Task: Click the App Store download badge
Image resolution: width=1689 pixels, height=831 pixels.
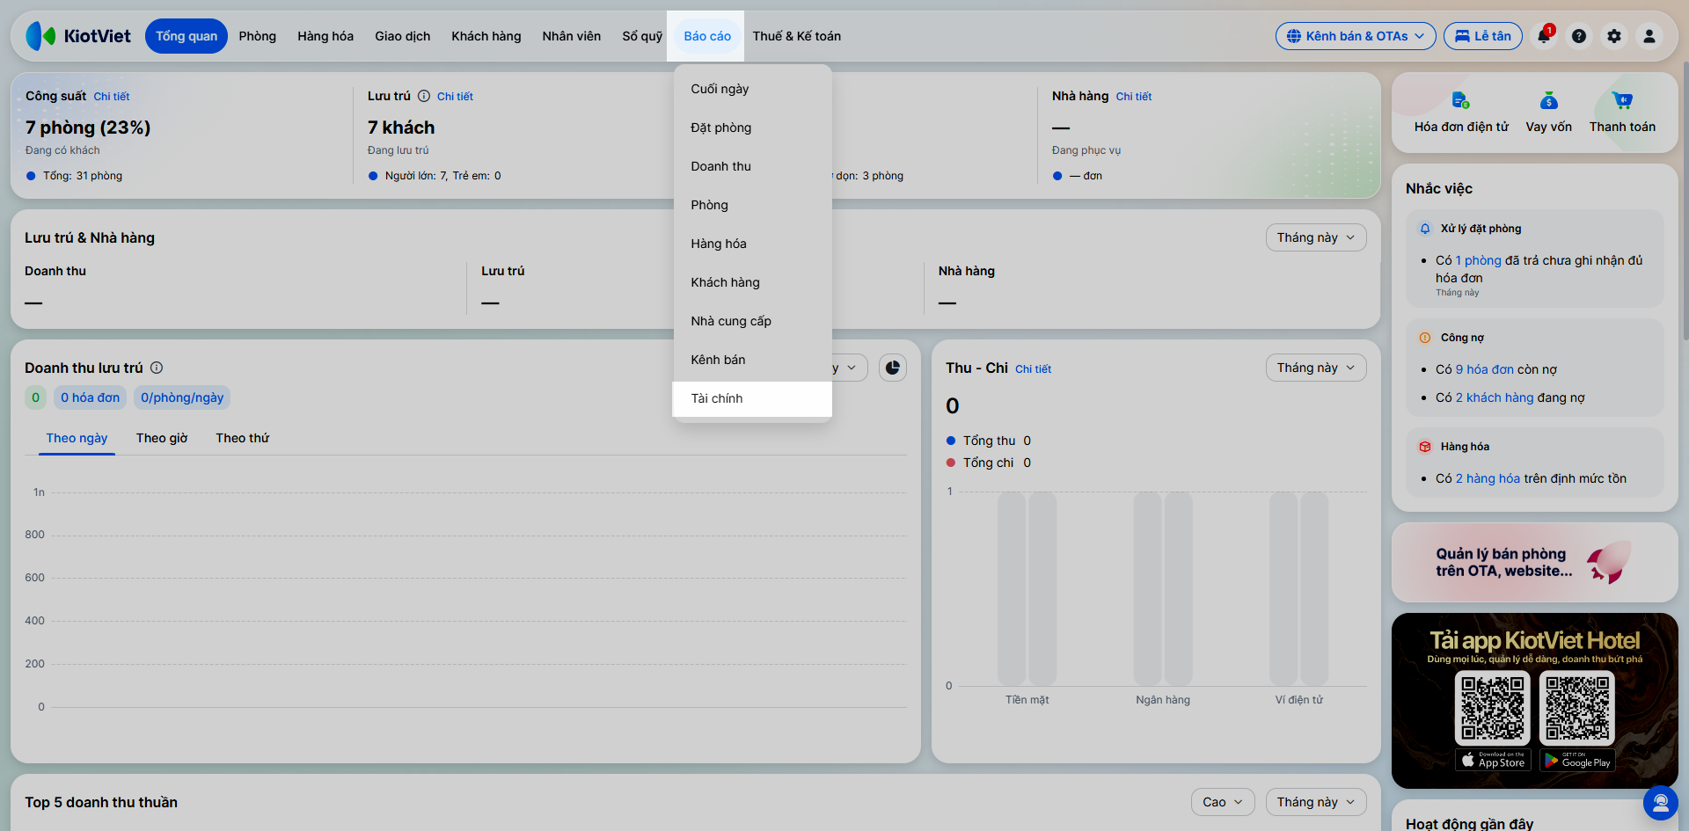Action: pyautogui.click(x=1493, y=760)
